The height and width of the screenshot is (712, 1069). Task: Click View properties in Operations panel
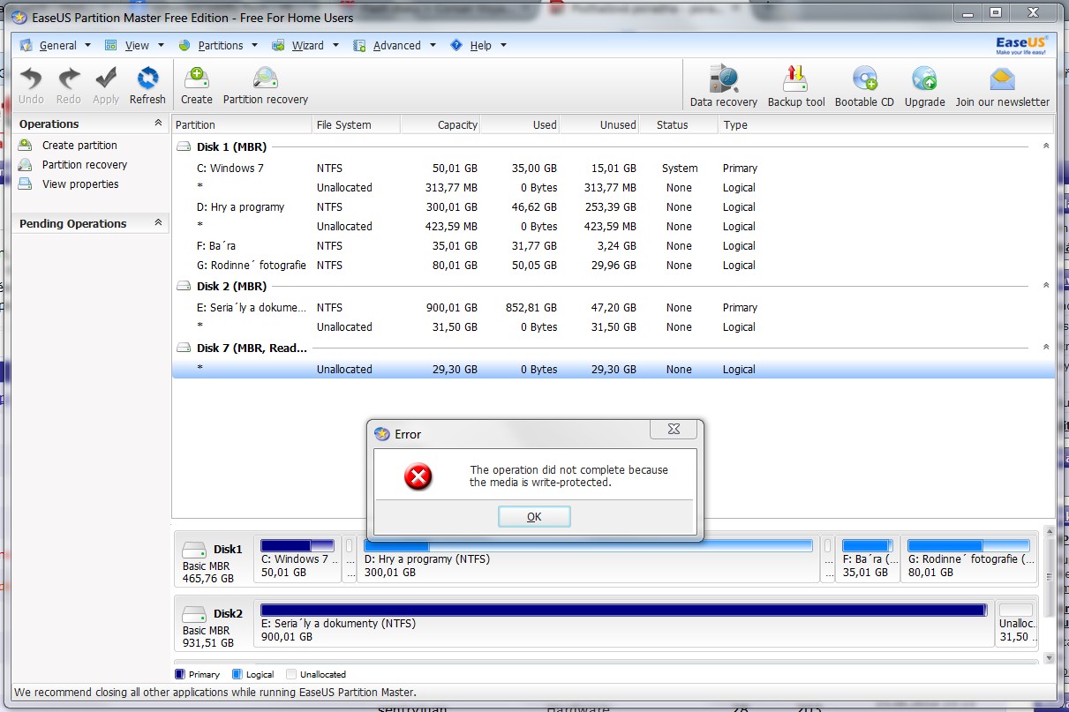coord(80,184)
